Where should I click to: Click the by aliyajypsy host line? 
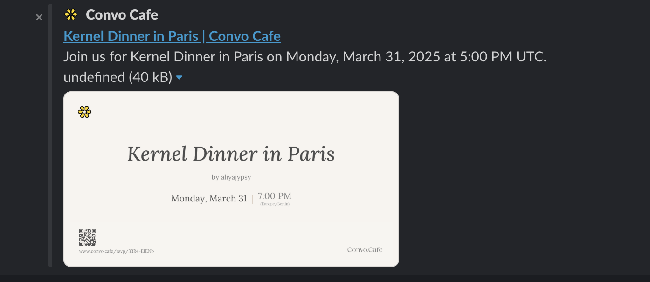click(x=231, y=177)
